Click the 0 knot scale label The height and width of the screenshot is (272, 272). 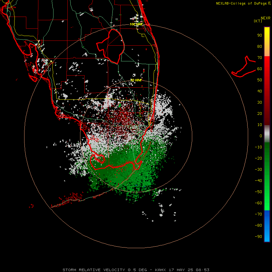point(261,136)
